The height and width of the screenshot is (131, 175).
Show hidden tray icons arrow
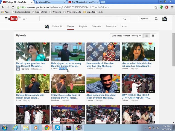point(145,128)
